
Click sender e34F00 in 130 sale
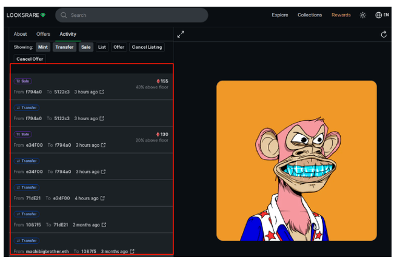click(x=35, y=145)
